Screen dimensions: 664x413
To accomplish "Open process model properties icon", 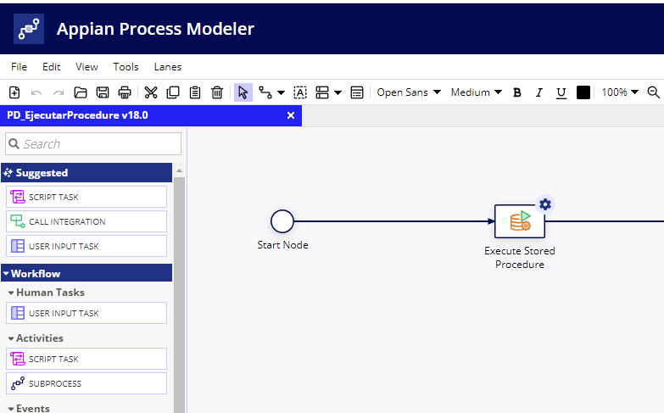I will (x=357, y=92).
